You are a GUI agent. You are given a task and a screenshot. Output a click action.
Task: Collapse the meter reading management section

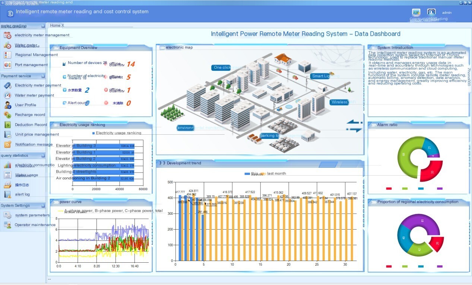(43, 26)
